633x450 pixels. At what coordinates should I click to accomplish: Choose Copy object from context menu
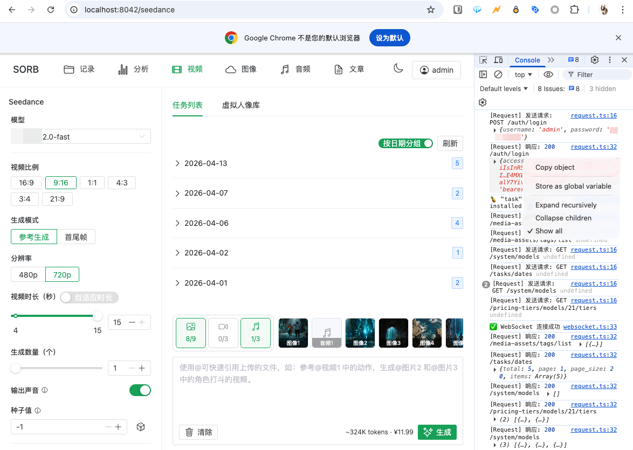point(555,167)
